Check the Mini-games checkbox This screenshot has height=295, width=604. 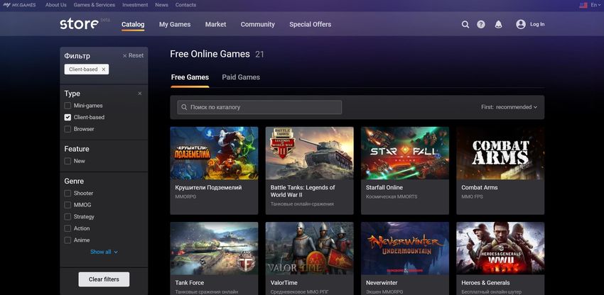pyautogui.click(x=68, y=106)
